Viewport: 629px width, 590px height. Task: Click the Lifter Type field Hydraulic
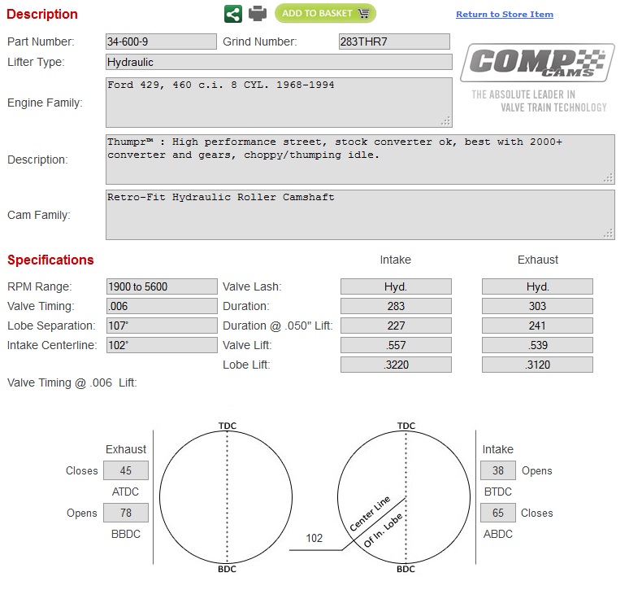coord(279,62)
